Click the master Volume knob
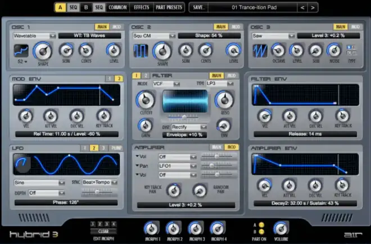This screenshot has width=371, height=244. (x=279, y=227)
